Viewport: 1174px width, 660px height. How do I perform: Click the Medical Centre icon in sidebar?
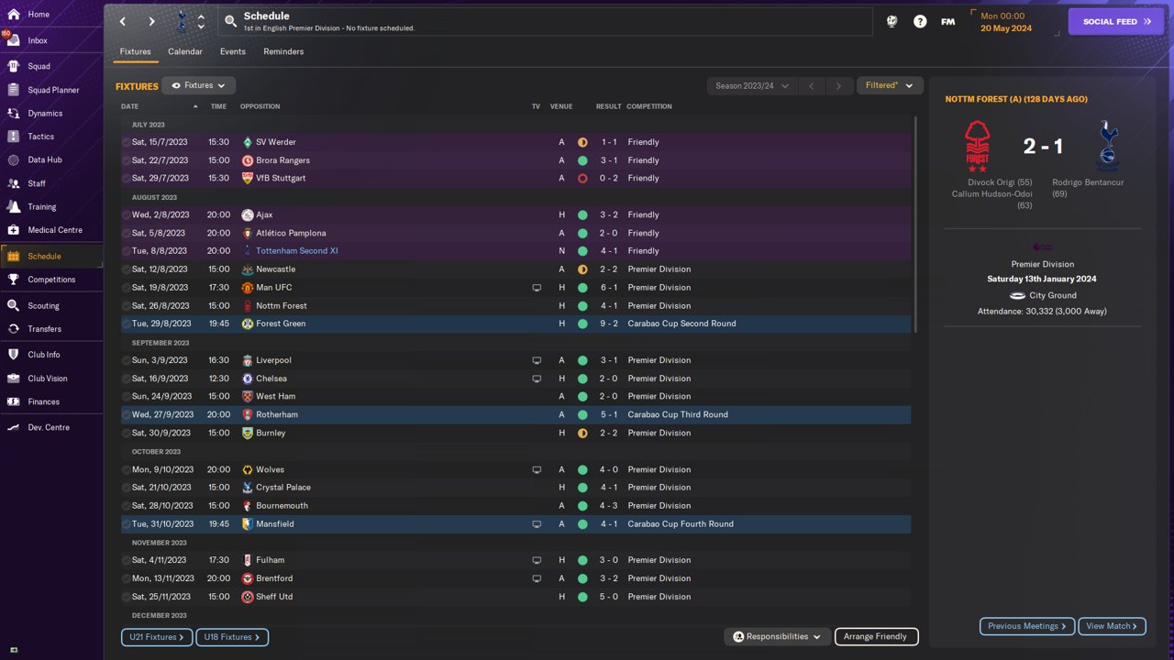pos(13,230)
